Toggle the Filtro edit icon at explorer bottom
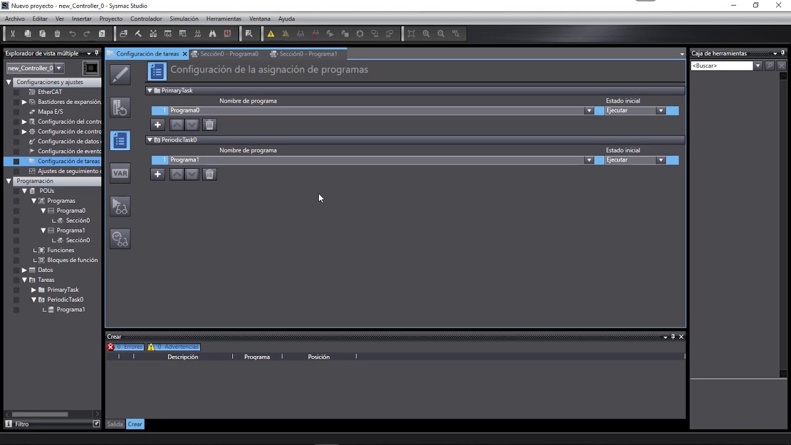The height and width of the screenshot is (445, 791). coord(96,424)
